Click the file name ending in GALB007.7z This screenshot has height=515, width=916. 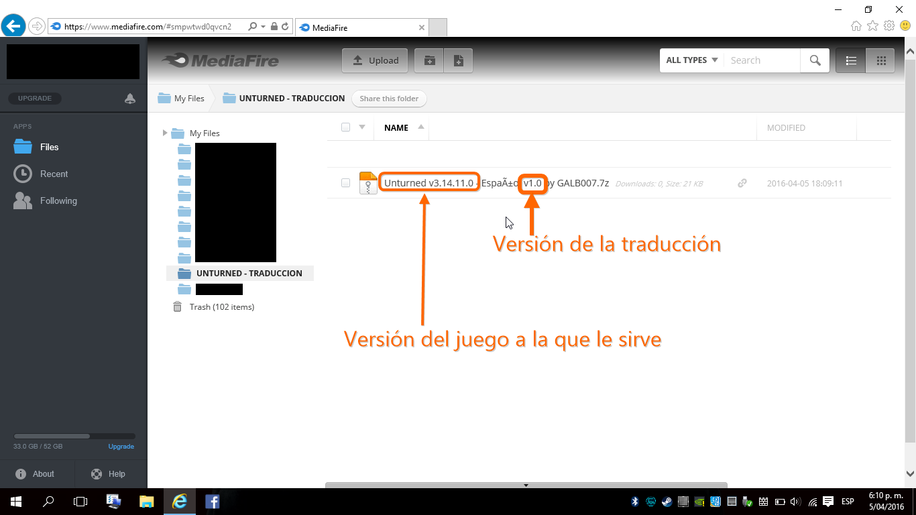pyautogui.click(x=496, y=183)
